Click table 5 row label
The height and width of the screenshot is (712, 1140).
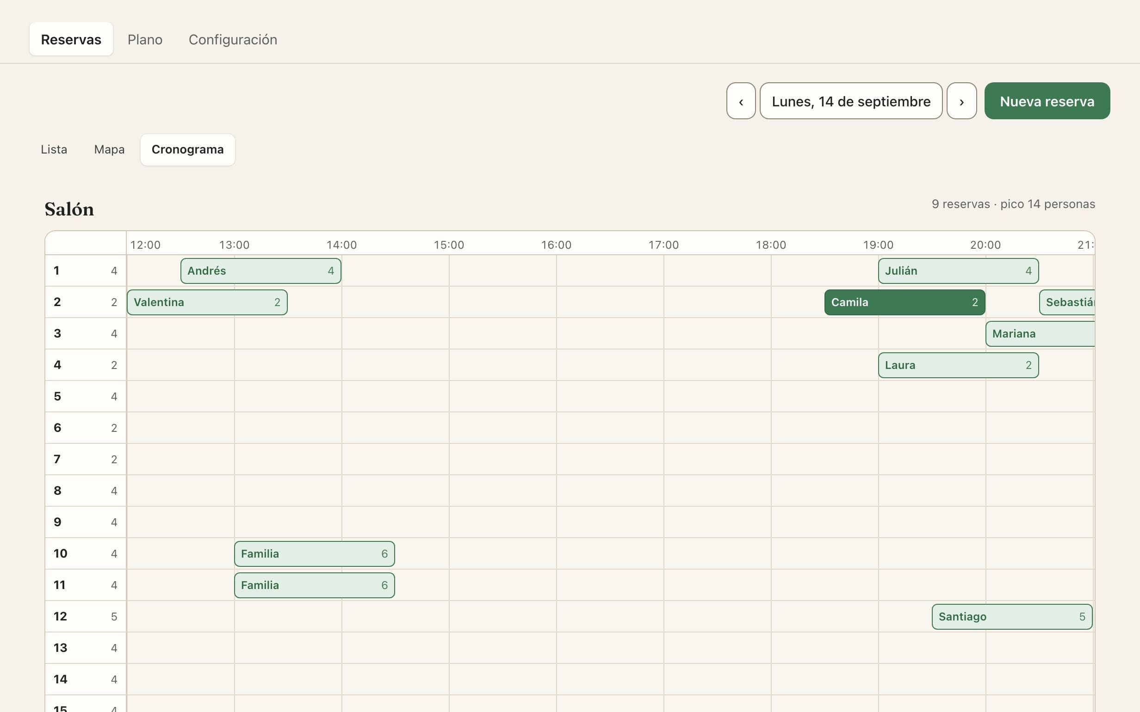(85, 397)
